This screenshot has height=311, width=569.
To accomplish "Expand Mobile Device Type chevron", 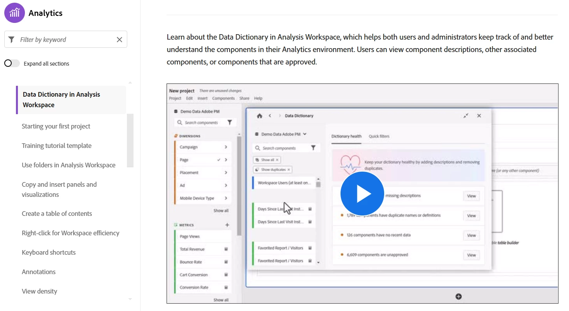I will pyautogui.click(x=226, y=198).
